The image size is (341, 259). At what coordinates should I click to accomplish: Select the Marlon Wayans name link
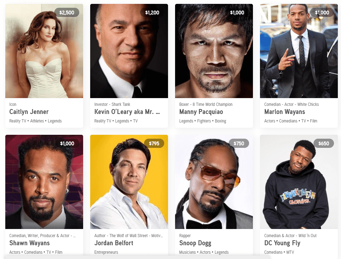pos(284,112)
